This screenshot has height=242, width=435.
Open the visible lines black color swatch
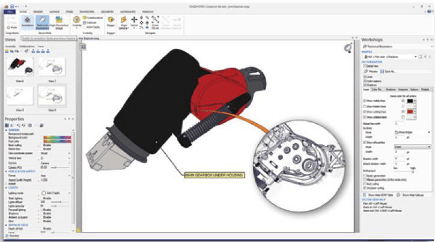(x=410, y=101)
